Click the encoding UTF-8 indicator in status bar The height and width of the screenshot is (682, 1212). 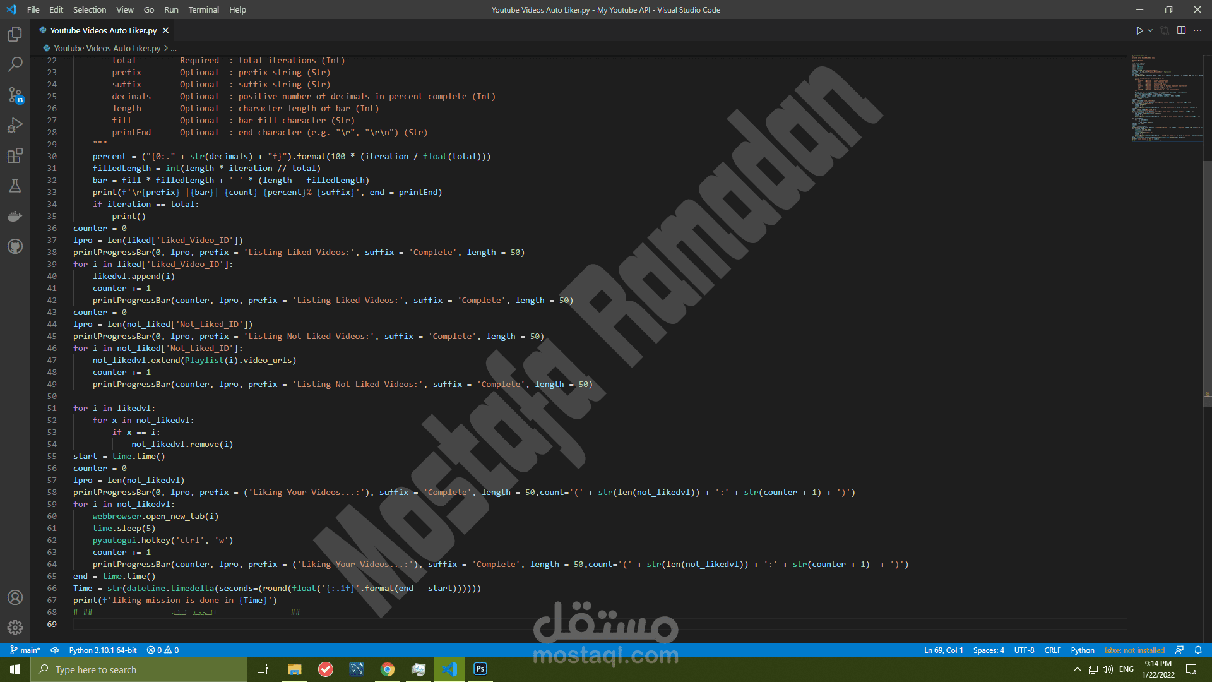(x=1026, y=650)
